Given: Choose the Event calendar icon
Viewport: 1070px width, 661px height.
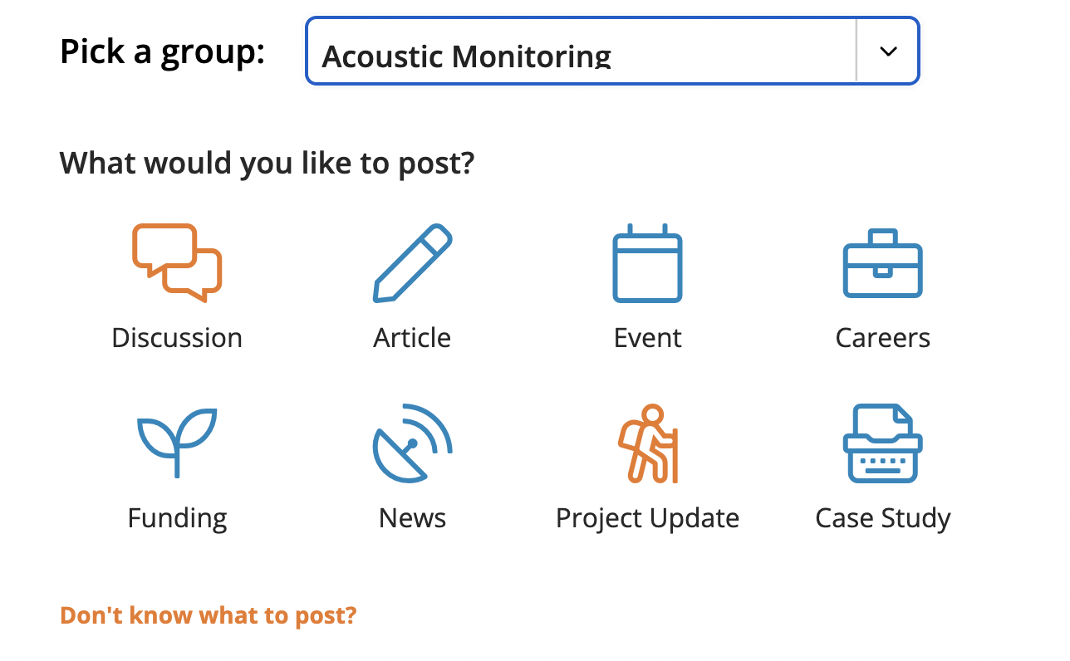Looking at the screenshot, I should click(x=647, y=262).
